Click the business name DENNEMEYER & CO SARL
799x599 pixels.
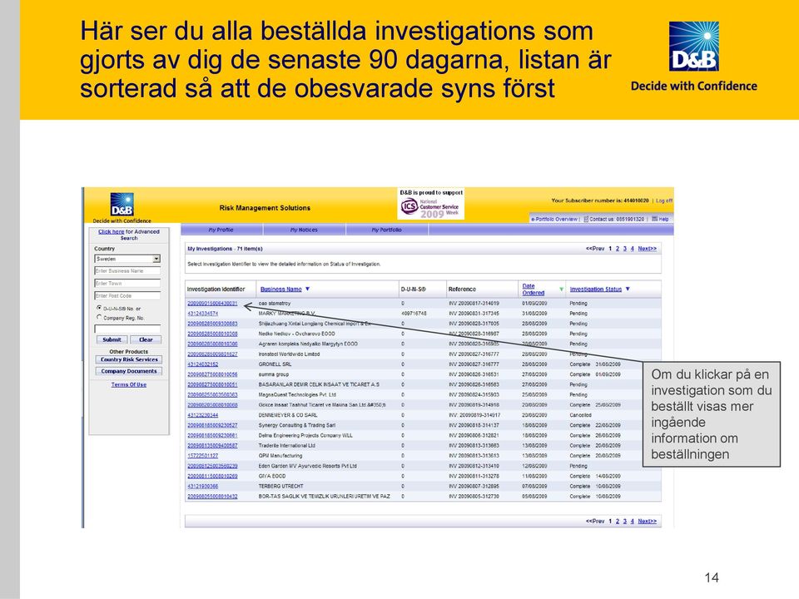pos(288,415)
